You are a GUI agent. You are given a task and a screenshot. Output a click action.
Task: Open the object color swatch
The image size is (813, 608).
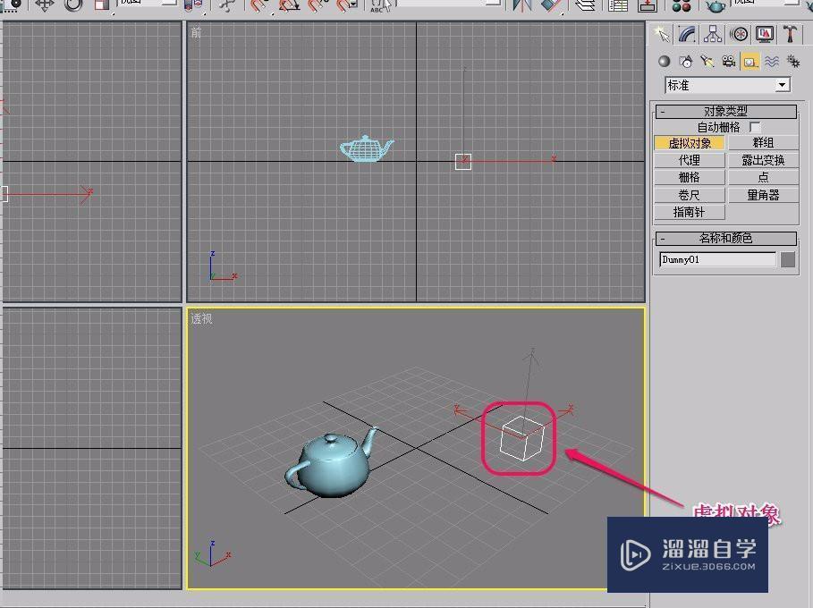point(788,259)
